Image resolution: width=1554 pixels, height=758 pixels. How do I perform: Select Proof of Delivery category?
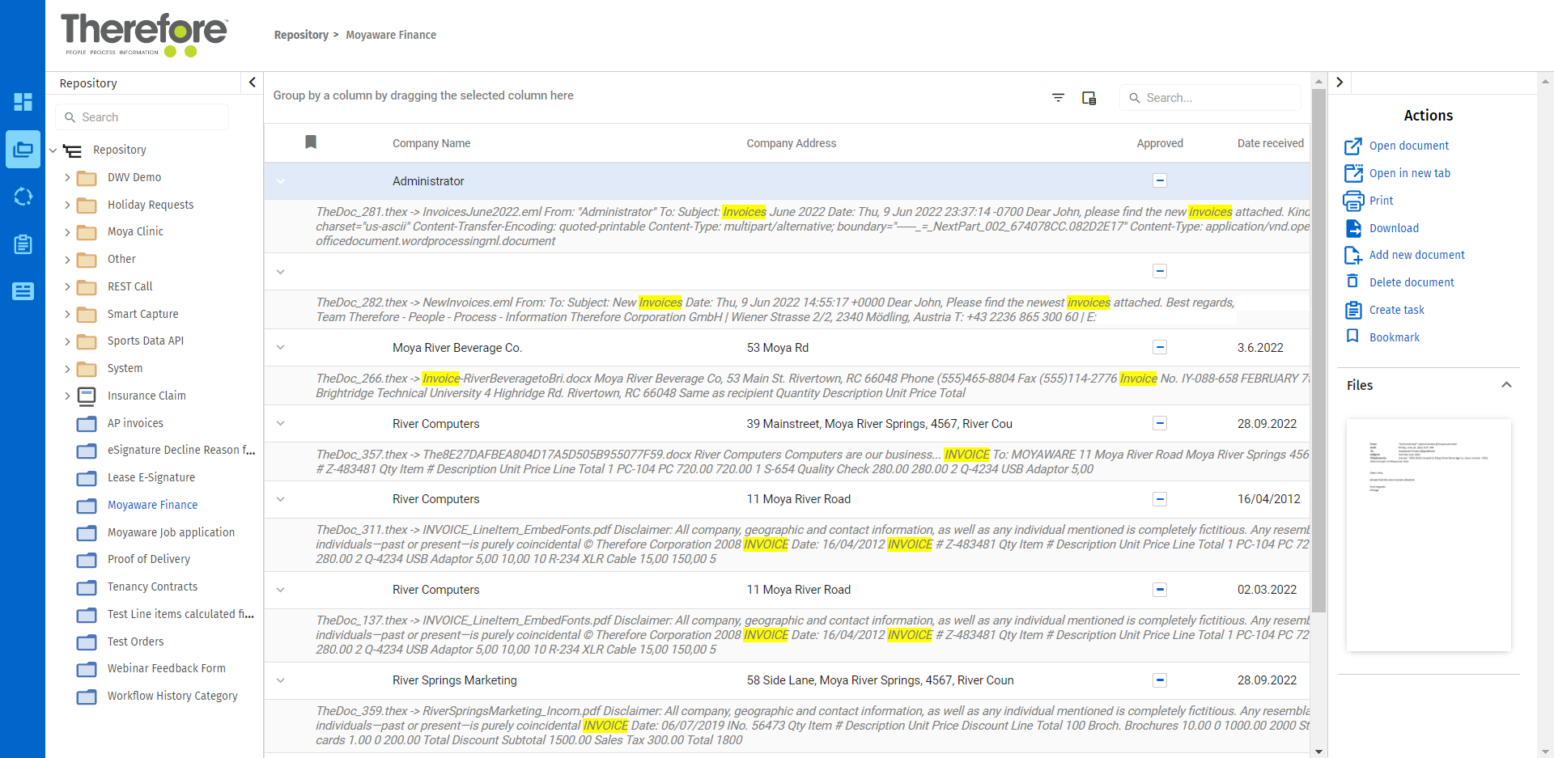tap(149, 559)
